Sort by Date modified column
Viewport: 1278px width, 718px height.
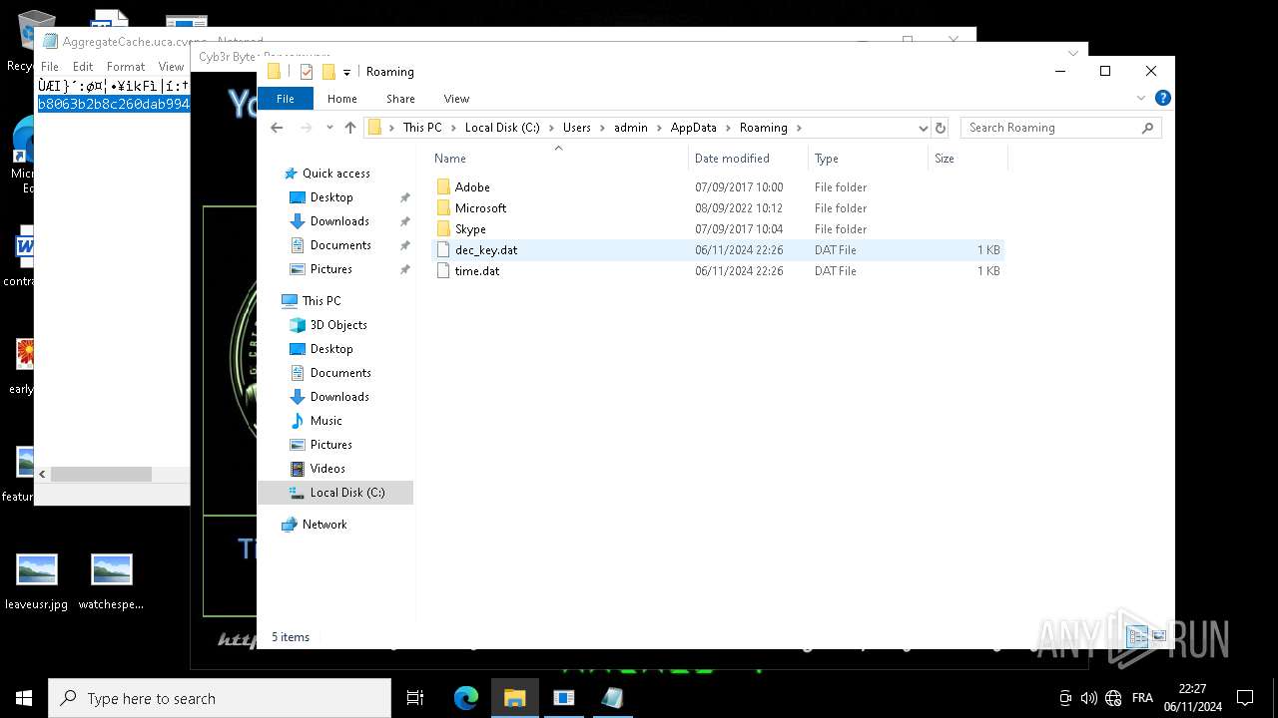tap(749, 159)
